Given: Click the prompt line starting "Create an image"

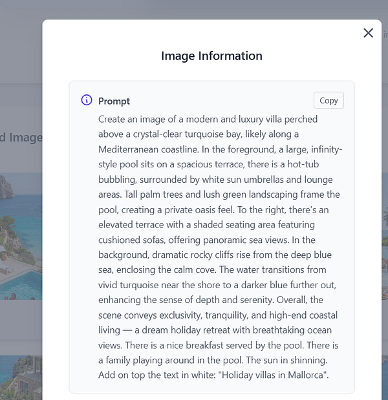Looking at the screenshot, I should tap(208, 119).
